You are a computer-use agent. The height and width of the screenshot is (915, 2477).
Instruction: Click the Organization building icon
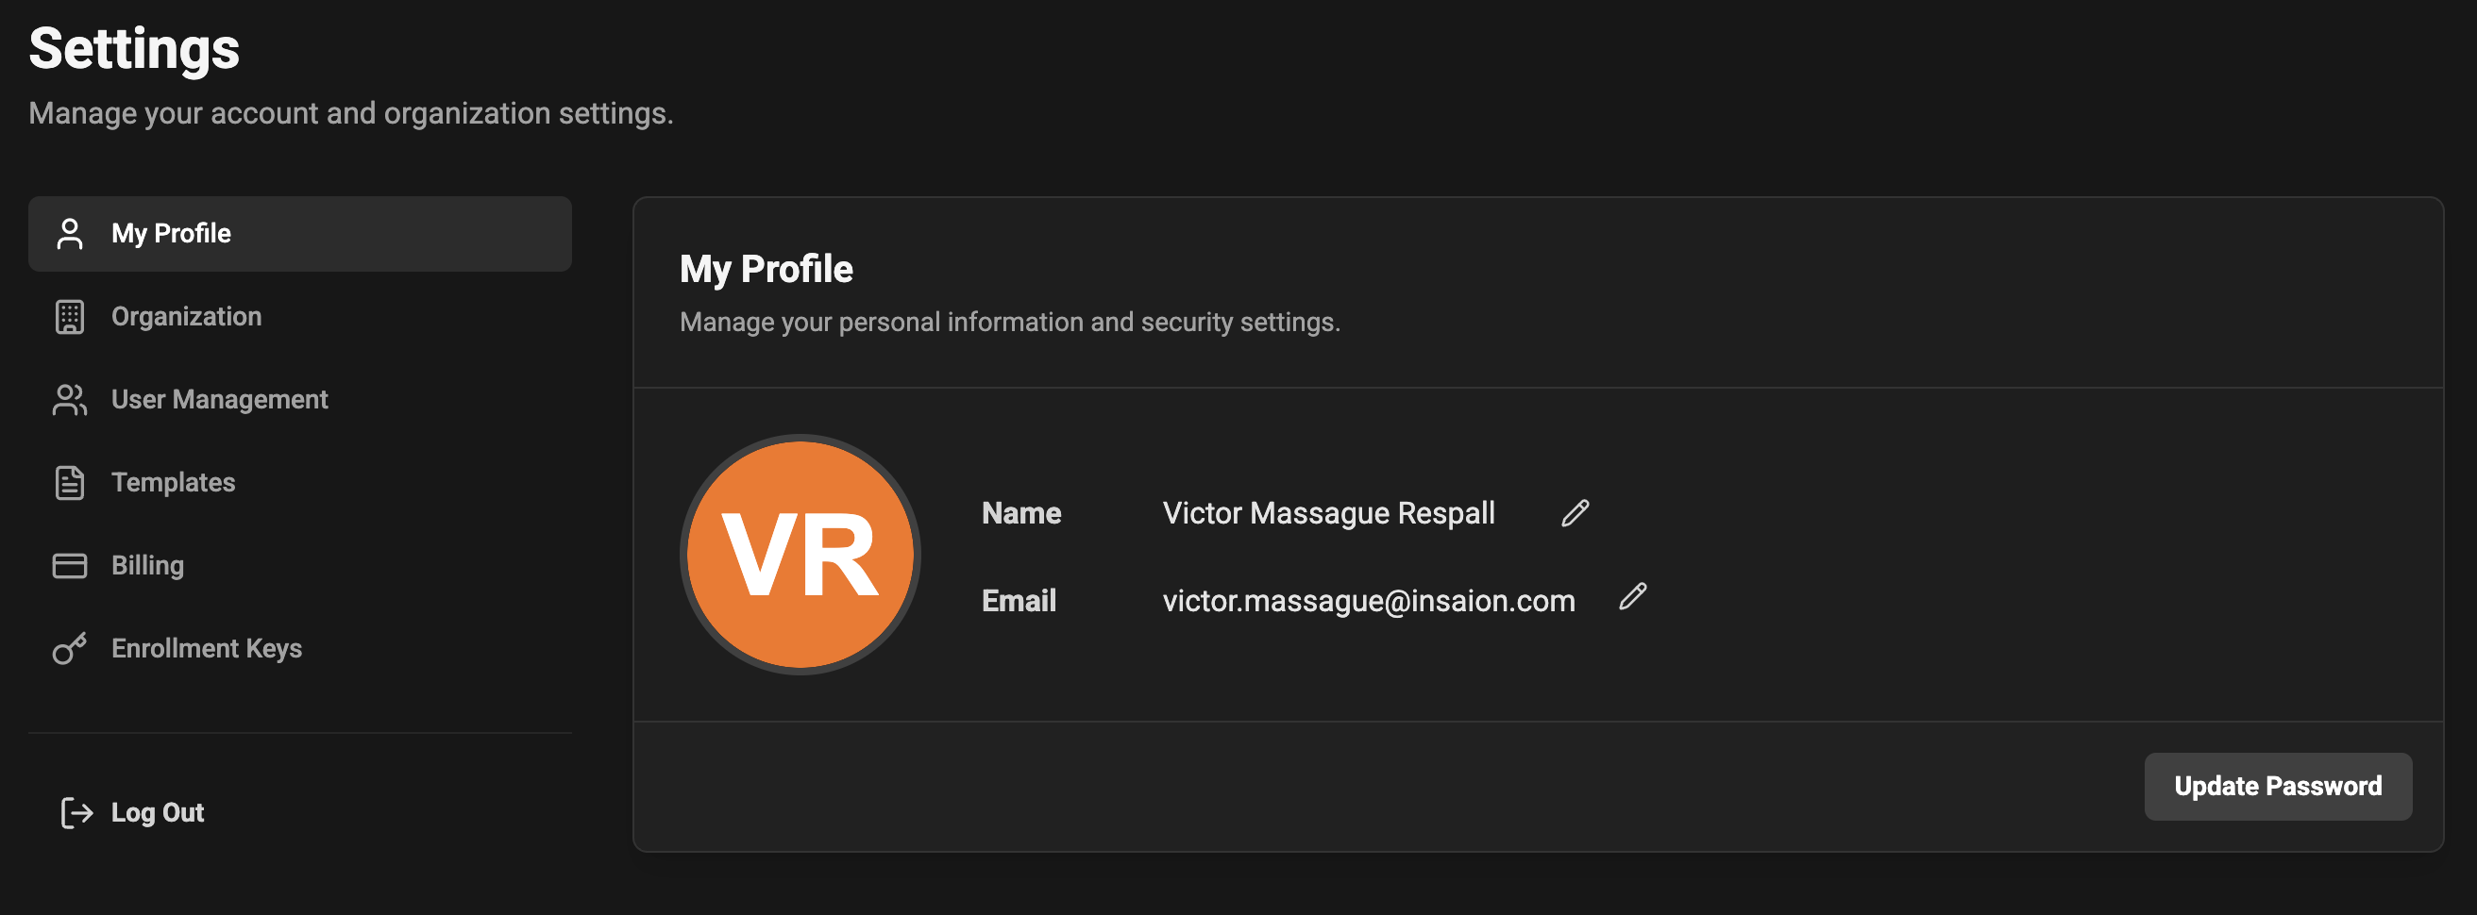(69, 315)
